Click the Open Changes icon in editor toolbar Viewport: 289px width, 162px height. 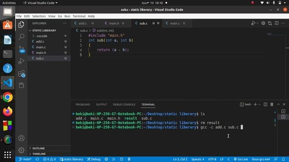(270, 23)
